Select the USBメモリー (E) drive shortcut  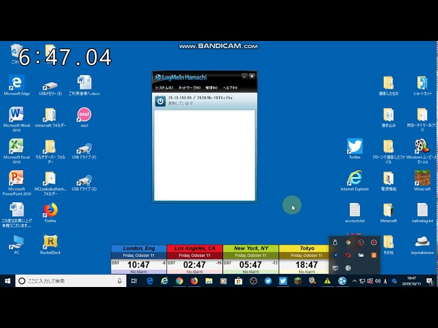50,87
